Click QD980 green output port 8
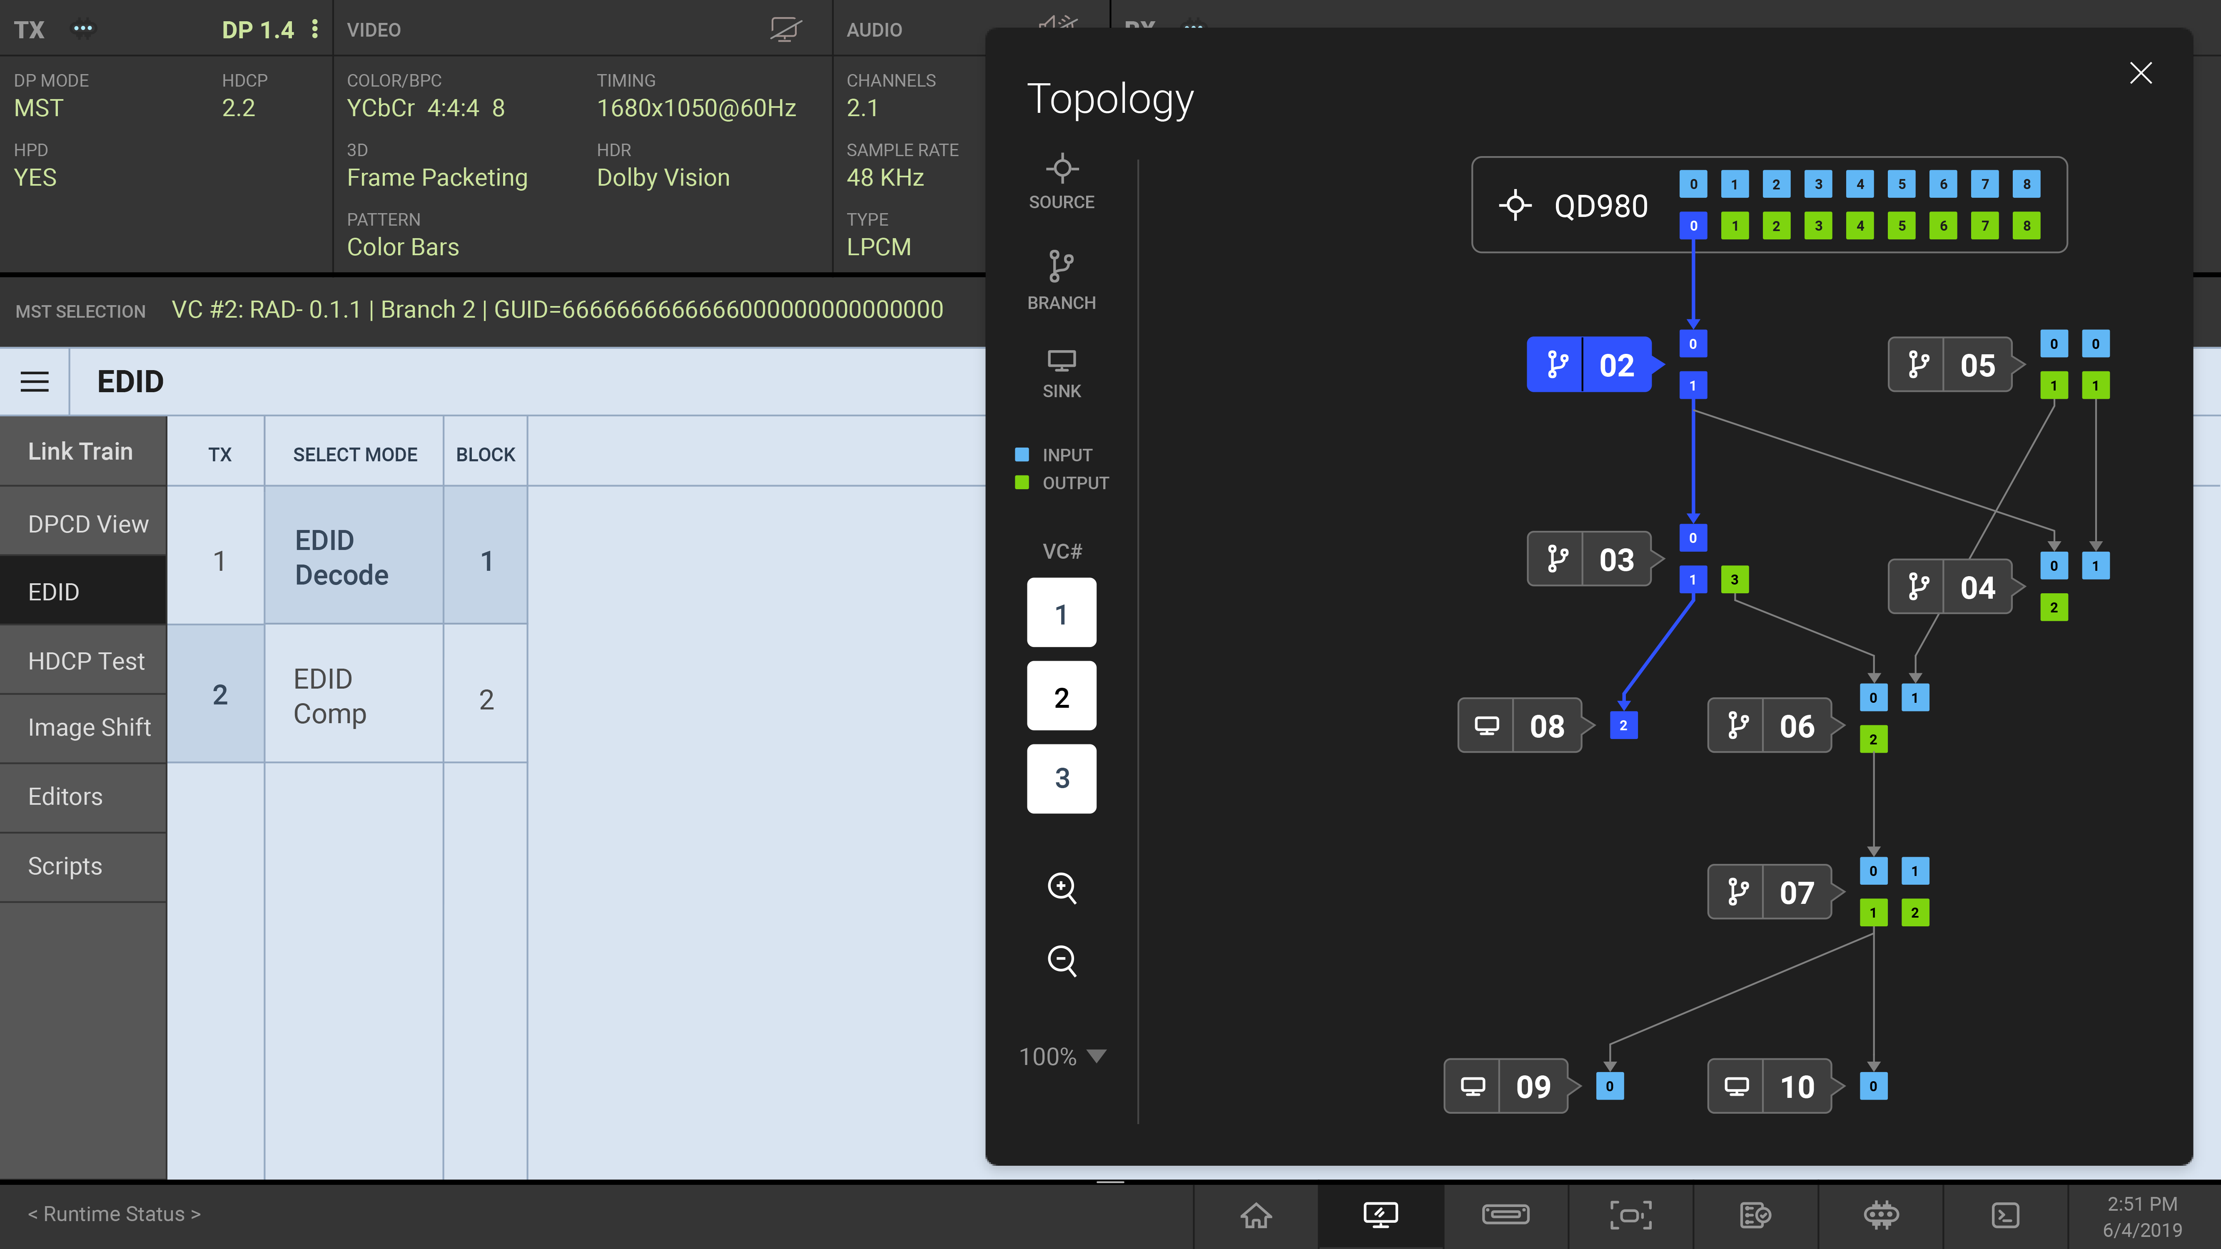 click(2026, 226)
